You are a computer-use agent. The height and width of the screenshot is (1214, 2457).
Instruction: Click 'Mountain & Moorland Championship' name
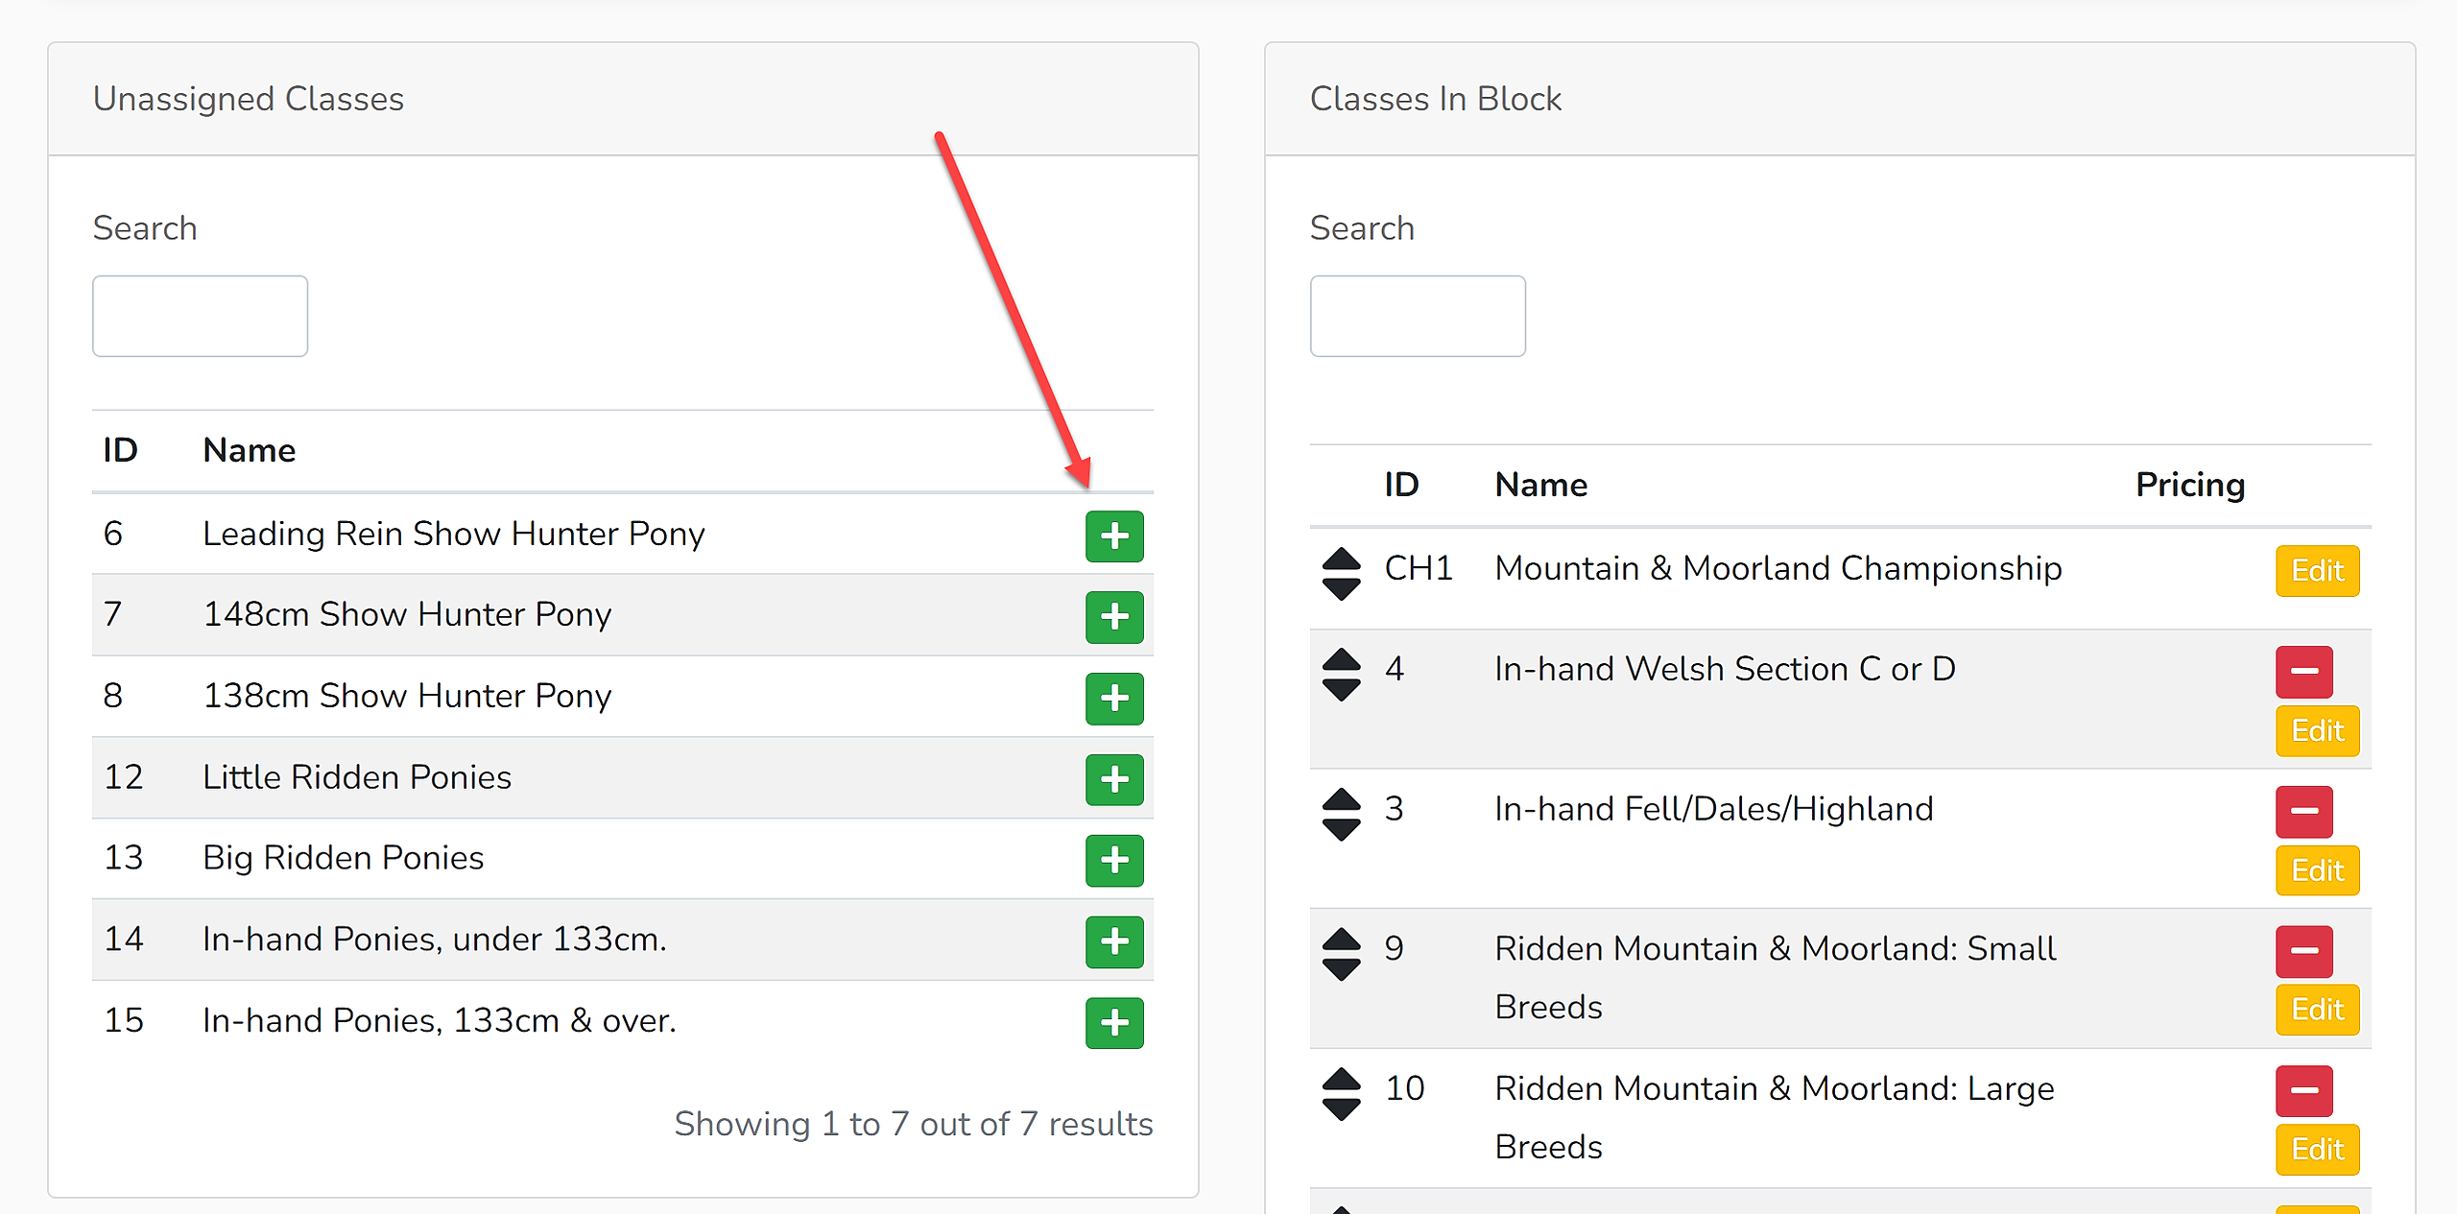tap(1778, 568)
